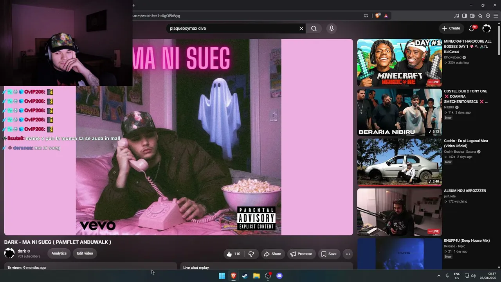This screenshot has height=282, width=501.
Task: Open the ENUFF4U (Deep House Mix) title
Action: pyautogui.click(x=467, y=240)
